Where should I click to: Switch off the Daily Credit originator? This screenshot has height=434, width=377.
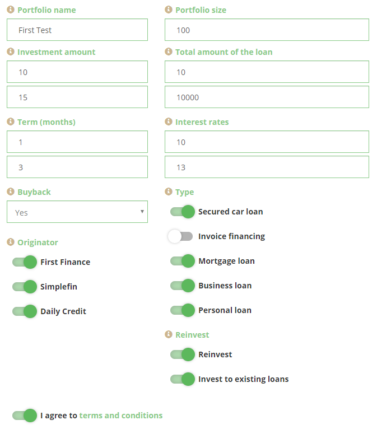pos(25,311)
